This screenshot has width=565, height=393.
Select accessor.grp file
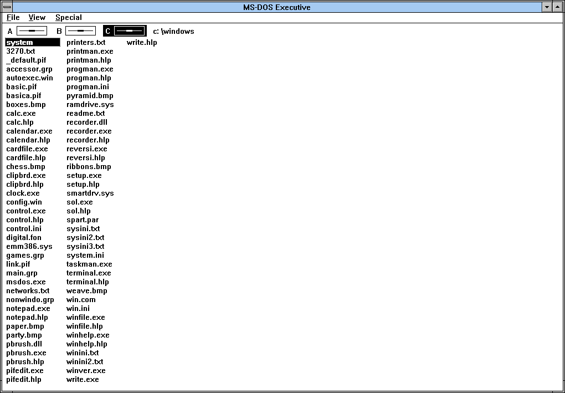[x=29, y=69]
